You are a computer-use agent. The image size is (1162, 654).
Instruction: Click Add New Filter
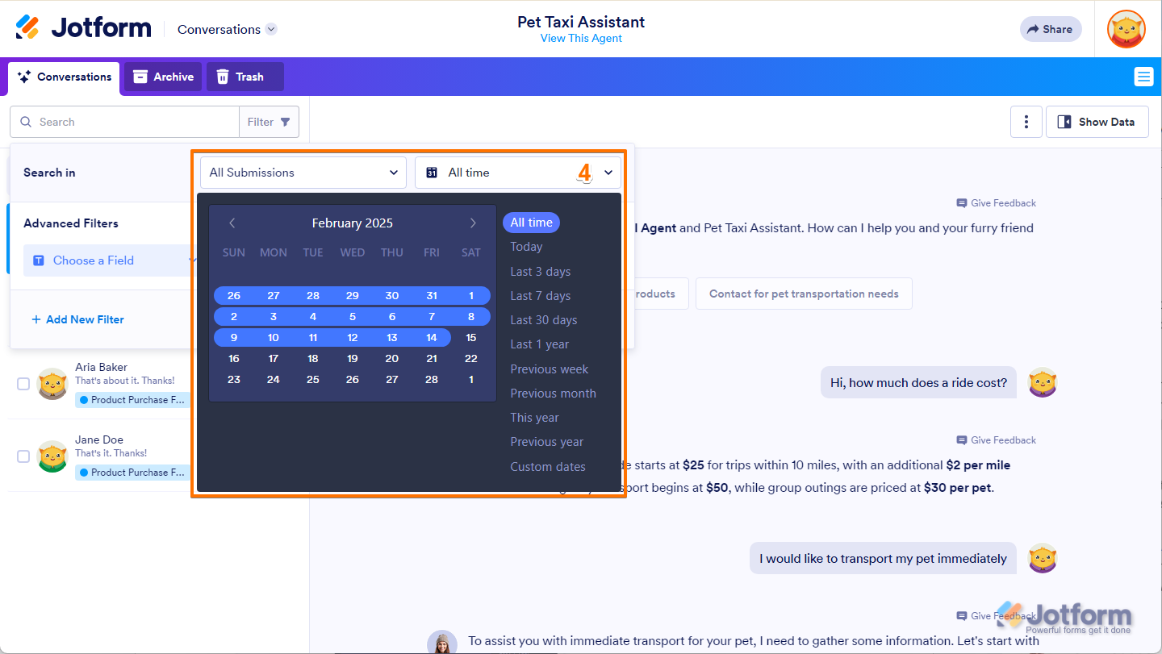77,319
